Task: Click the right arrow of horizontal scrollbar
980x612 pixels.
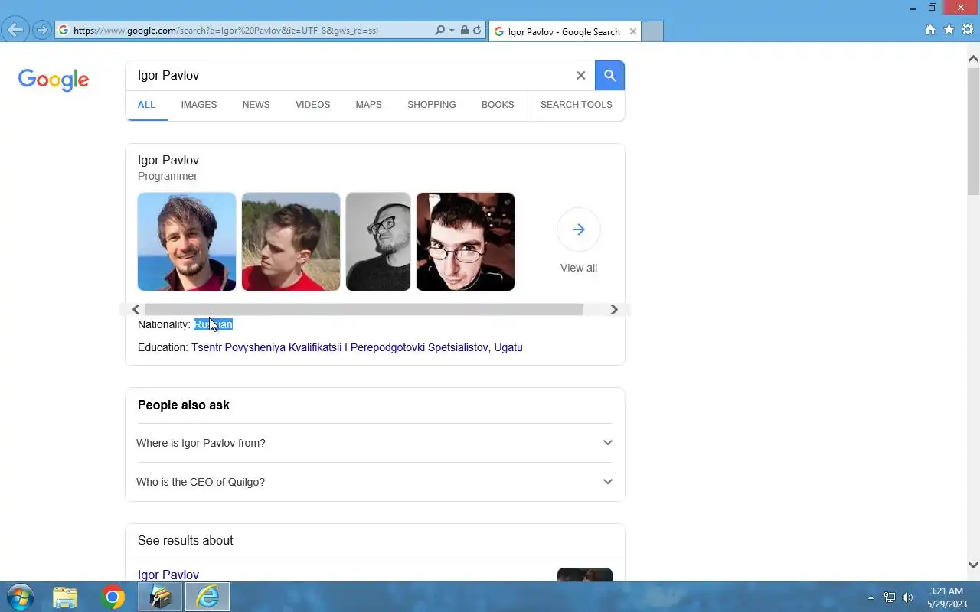Action: pyautogui.click(x=613, y=309)
